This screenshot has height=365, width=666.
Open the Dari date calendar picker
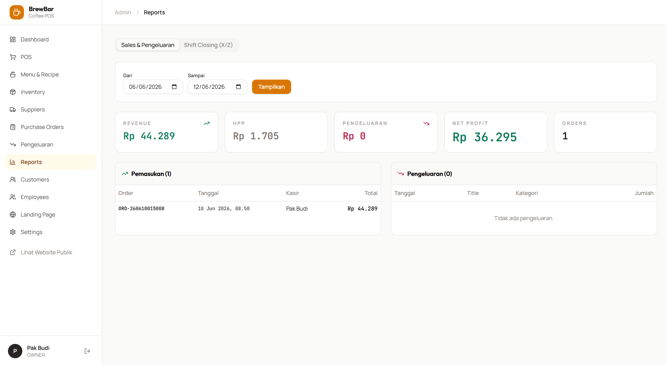174,87
